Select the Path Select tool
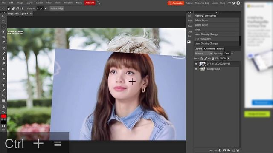273x153 pixels. click(x=3, y=96)
